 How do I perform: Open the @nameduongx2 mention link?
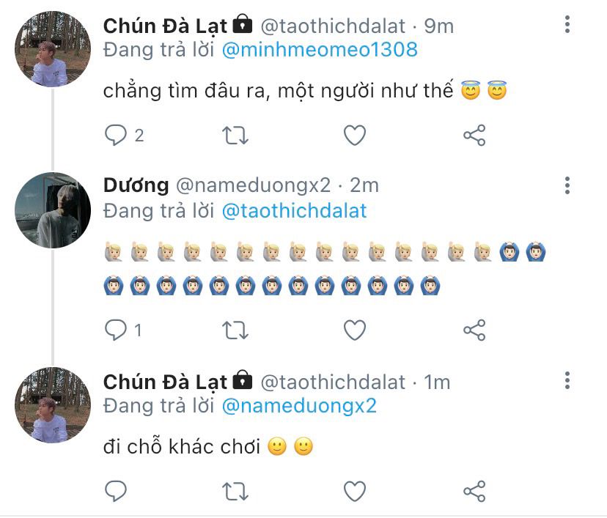coord(299,405)
